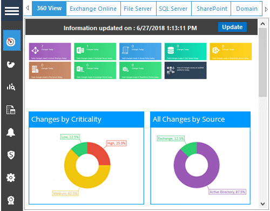This screenshot has height=211, width=270.
Task: Open the hamburger menu
Action: [x=12, y=11]
